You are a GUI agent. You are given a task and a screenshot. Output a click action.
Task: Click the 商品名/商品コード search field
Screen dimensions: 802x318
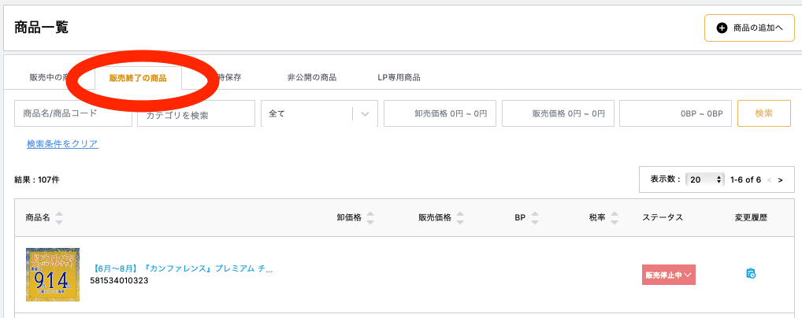73,113
